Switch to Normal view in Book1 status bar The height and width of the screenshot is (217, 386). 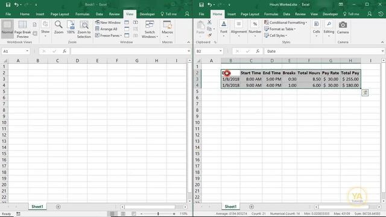112,213
